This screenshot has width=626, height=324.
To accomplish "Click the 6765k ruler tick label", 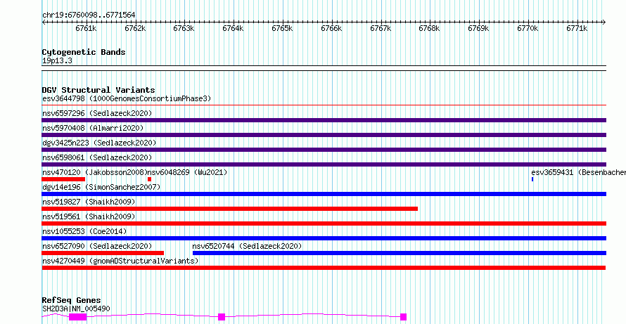I will pos(282,28).
